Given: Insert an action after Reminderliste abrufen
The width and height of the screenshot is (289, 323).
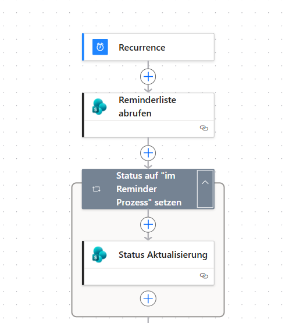Looking at the screenshot, I should pyautogui.click(x=148, y=153).
